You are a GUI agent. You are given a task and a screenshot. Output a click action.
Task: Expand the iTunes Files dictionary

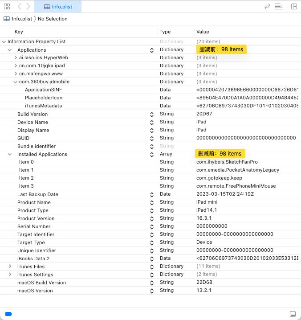click(x=10, y=267)
